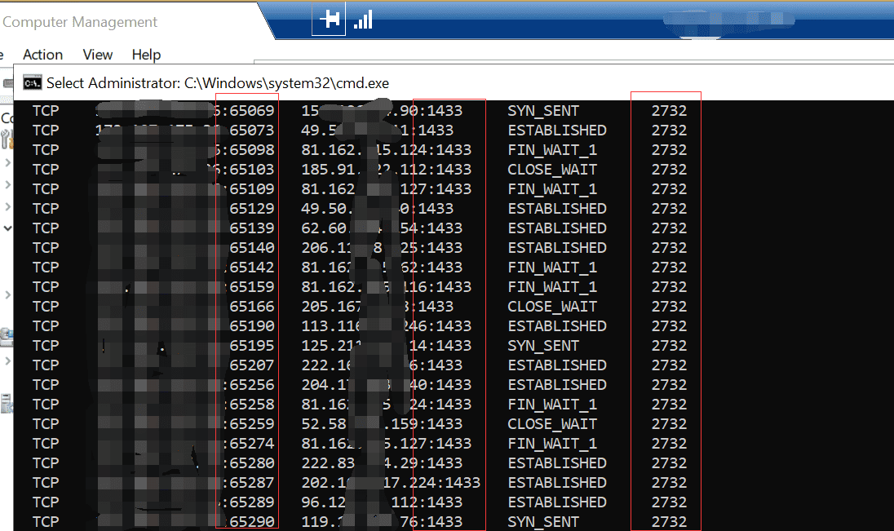Click local port 65103
Image resolution: width=894 pixels, height=531 pixels.
click(251, 170)
